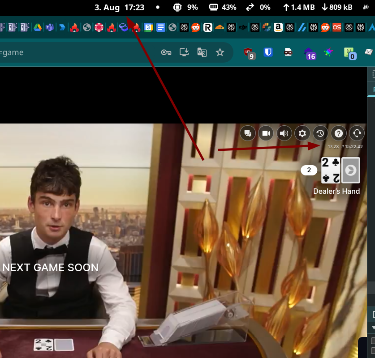Open the Bitwarden shield extension
The width and height of the screenshot is (375, 358).
(x=268, y=52)
